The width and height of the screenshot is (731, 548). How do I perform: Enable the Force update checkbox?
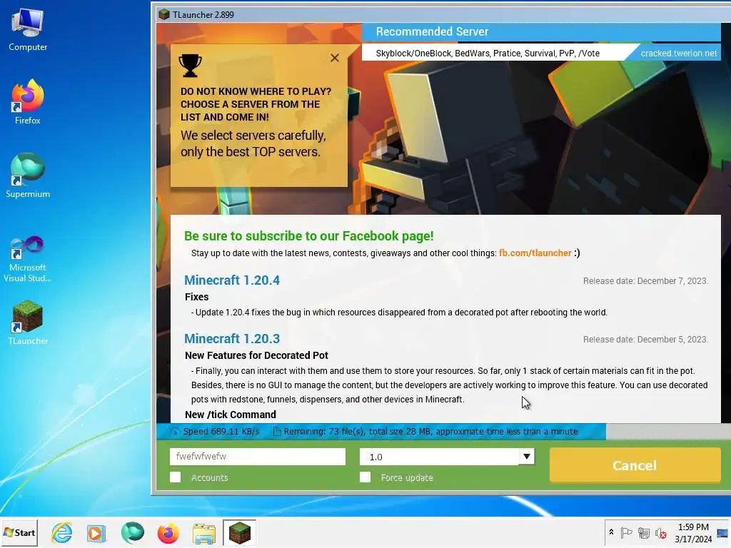(365, 477)
